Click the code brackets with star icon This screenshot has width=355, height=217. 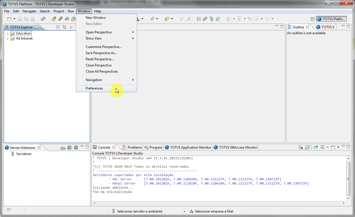218,19
